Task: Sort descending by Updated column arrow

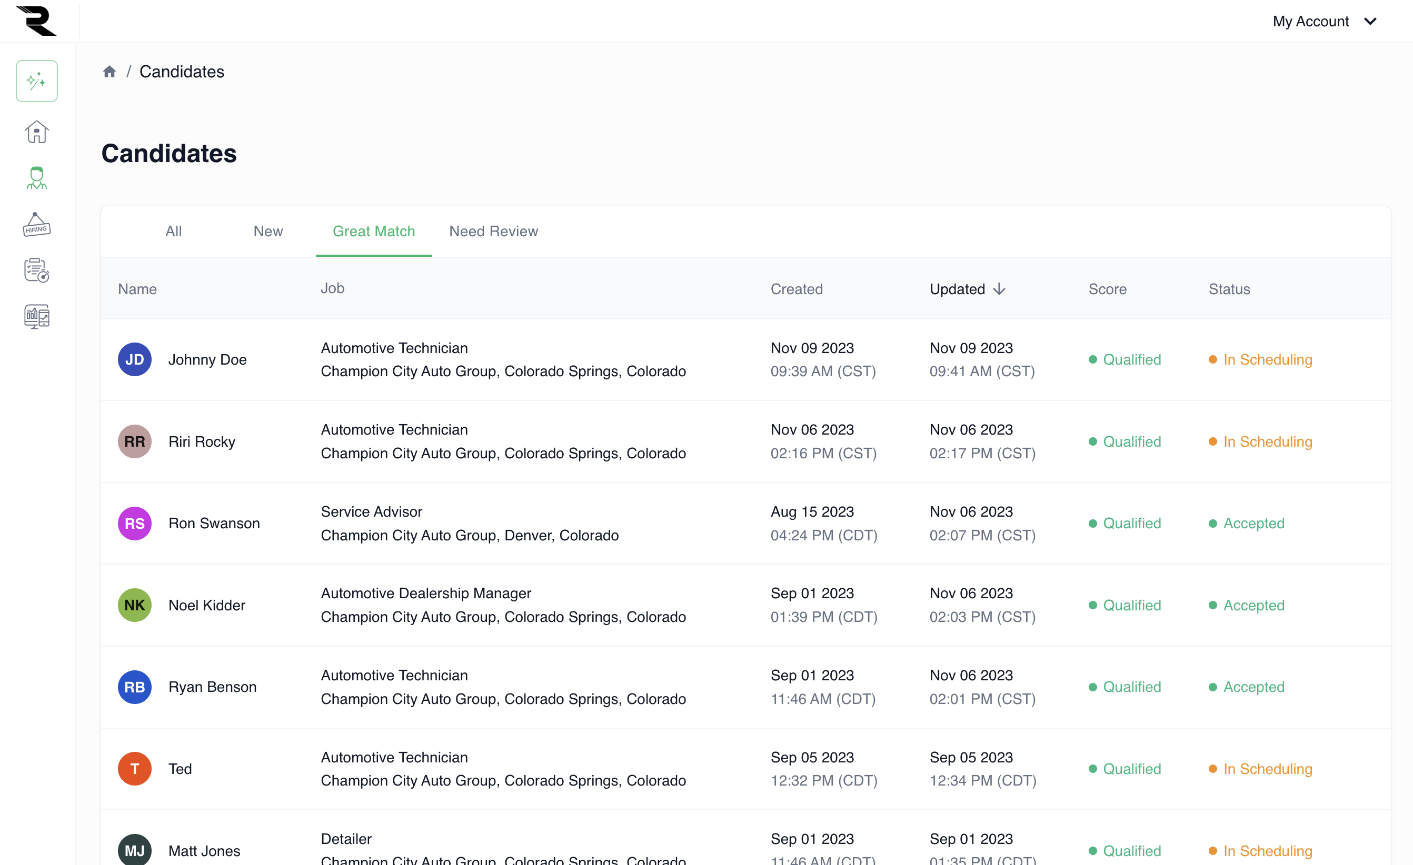Action: (x=999, y=289)
